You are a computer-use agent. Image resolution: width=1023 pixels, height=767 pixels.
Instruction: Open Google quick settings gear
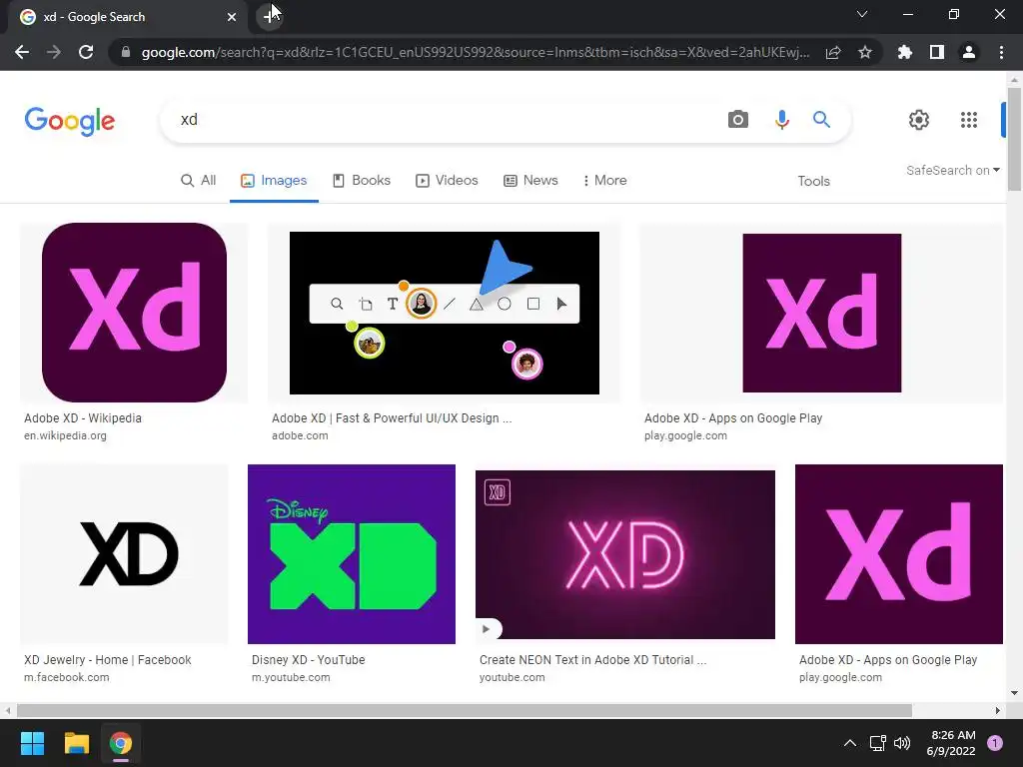(x=919, y=120)
